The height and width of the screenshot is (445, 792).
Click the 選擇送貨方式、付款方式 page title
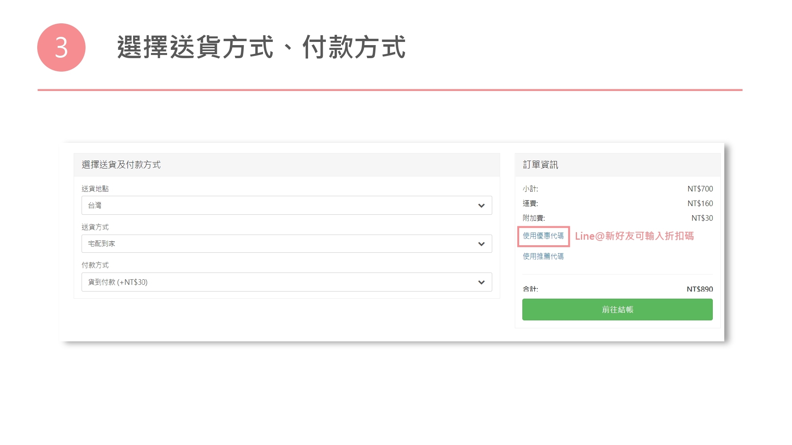(261, 47)
